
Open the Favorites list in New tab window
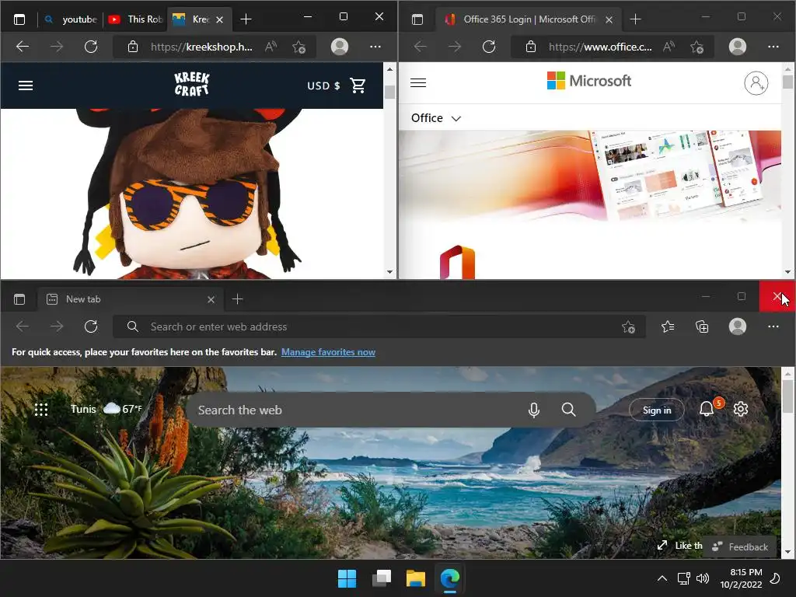668,326
